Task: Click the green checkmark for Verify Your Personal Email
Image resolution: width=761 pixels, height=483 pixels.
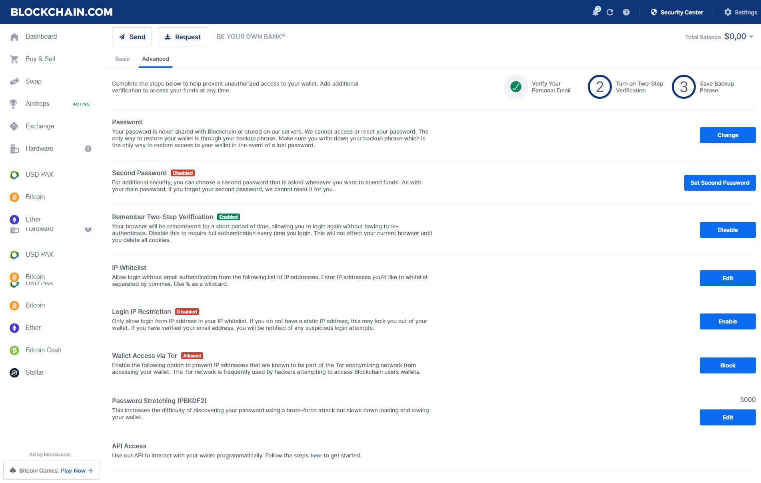Action: point(516,87)
